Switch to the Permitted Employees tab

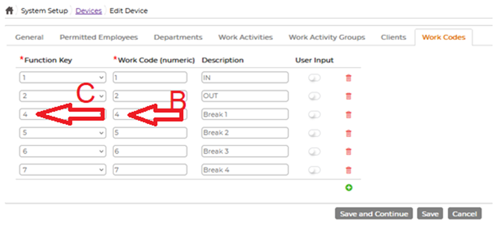pos(99,37)
